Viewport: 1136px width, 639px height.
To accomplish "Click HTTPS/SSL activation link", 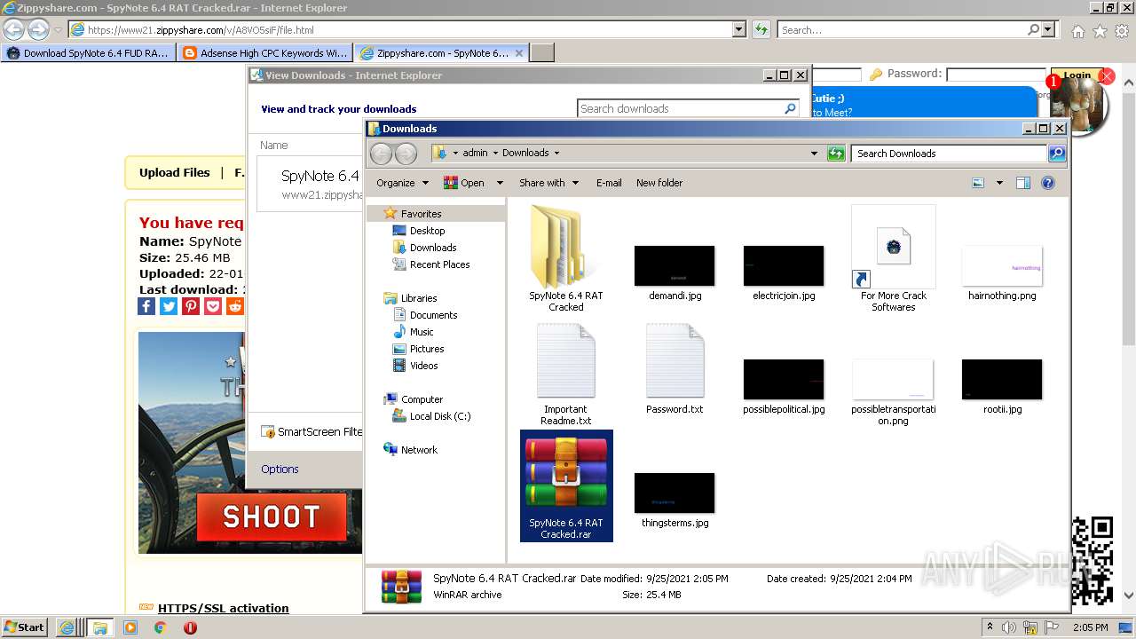I will pos(223,608).
